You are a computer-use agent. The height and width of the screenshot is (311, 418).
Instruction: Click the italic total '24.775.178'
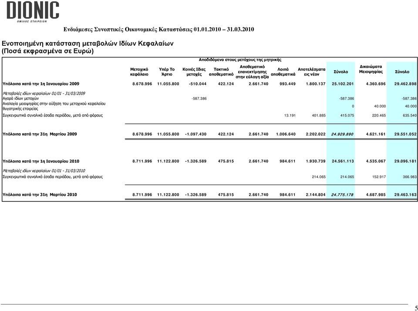coord(342,195)
